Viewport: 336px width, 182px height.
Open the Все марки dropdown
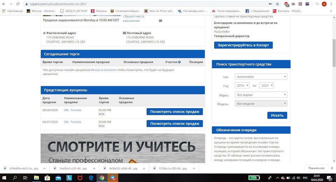coord(261,95)
